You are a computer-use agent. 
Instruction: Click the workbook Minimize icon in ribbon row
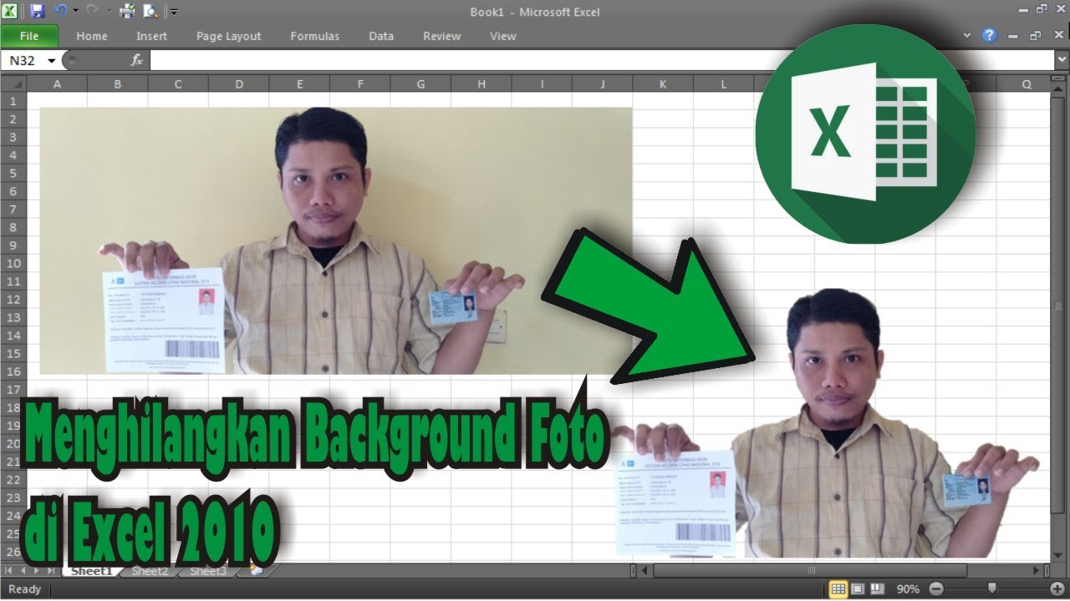(x=1014, y=36)
